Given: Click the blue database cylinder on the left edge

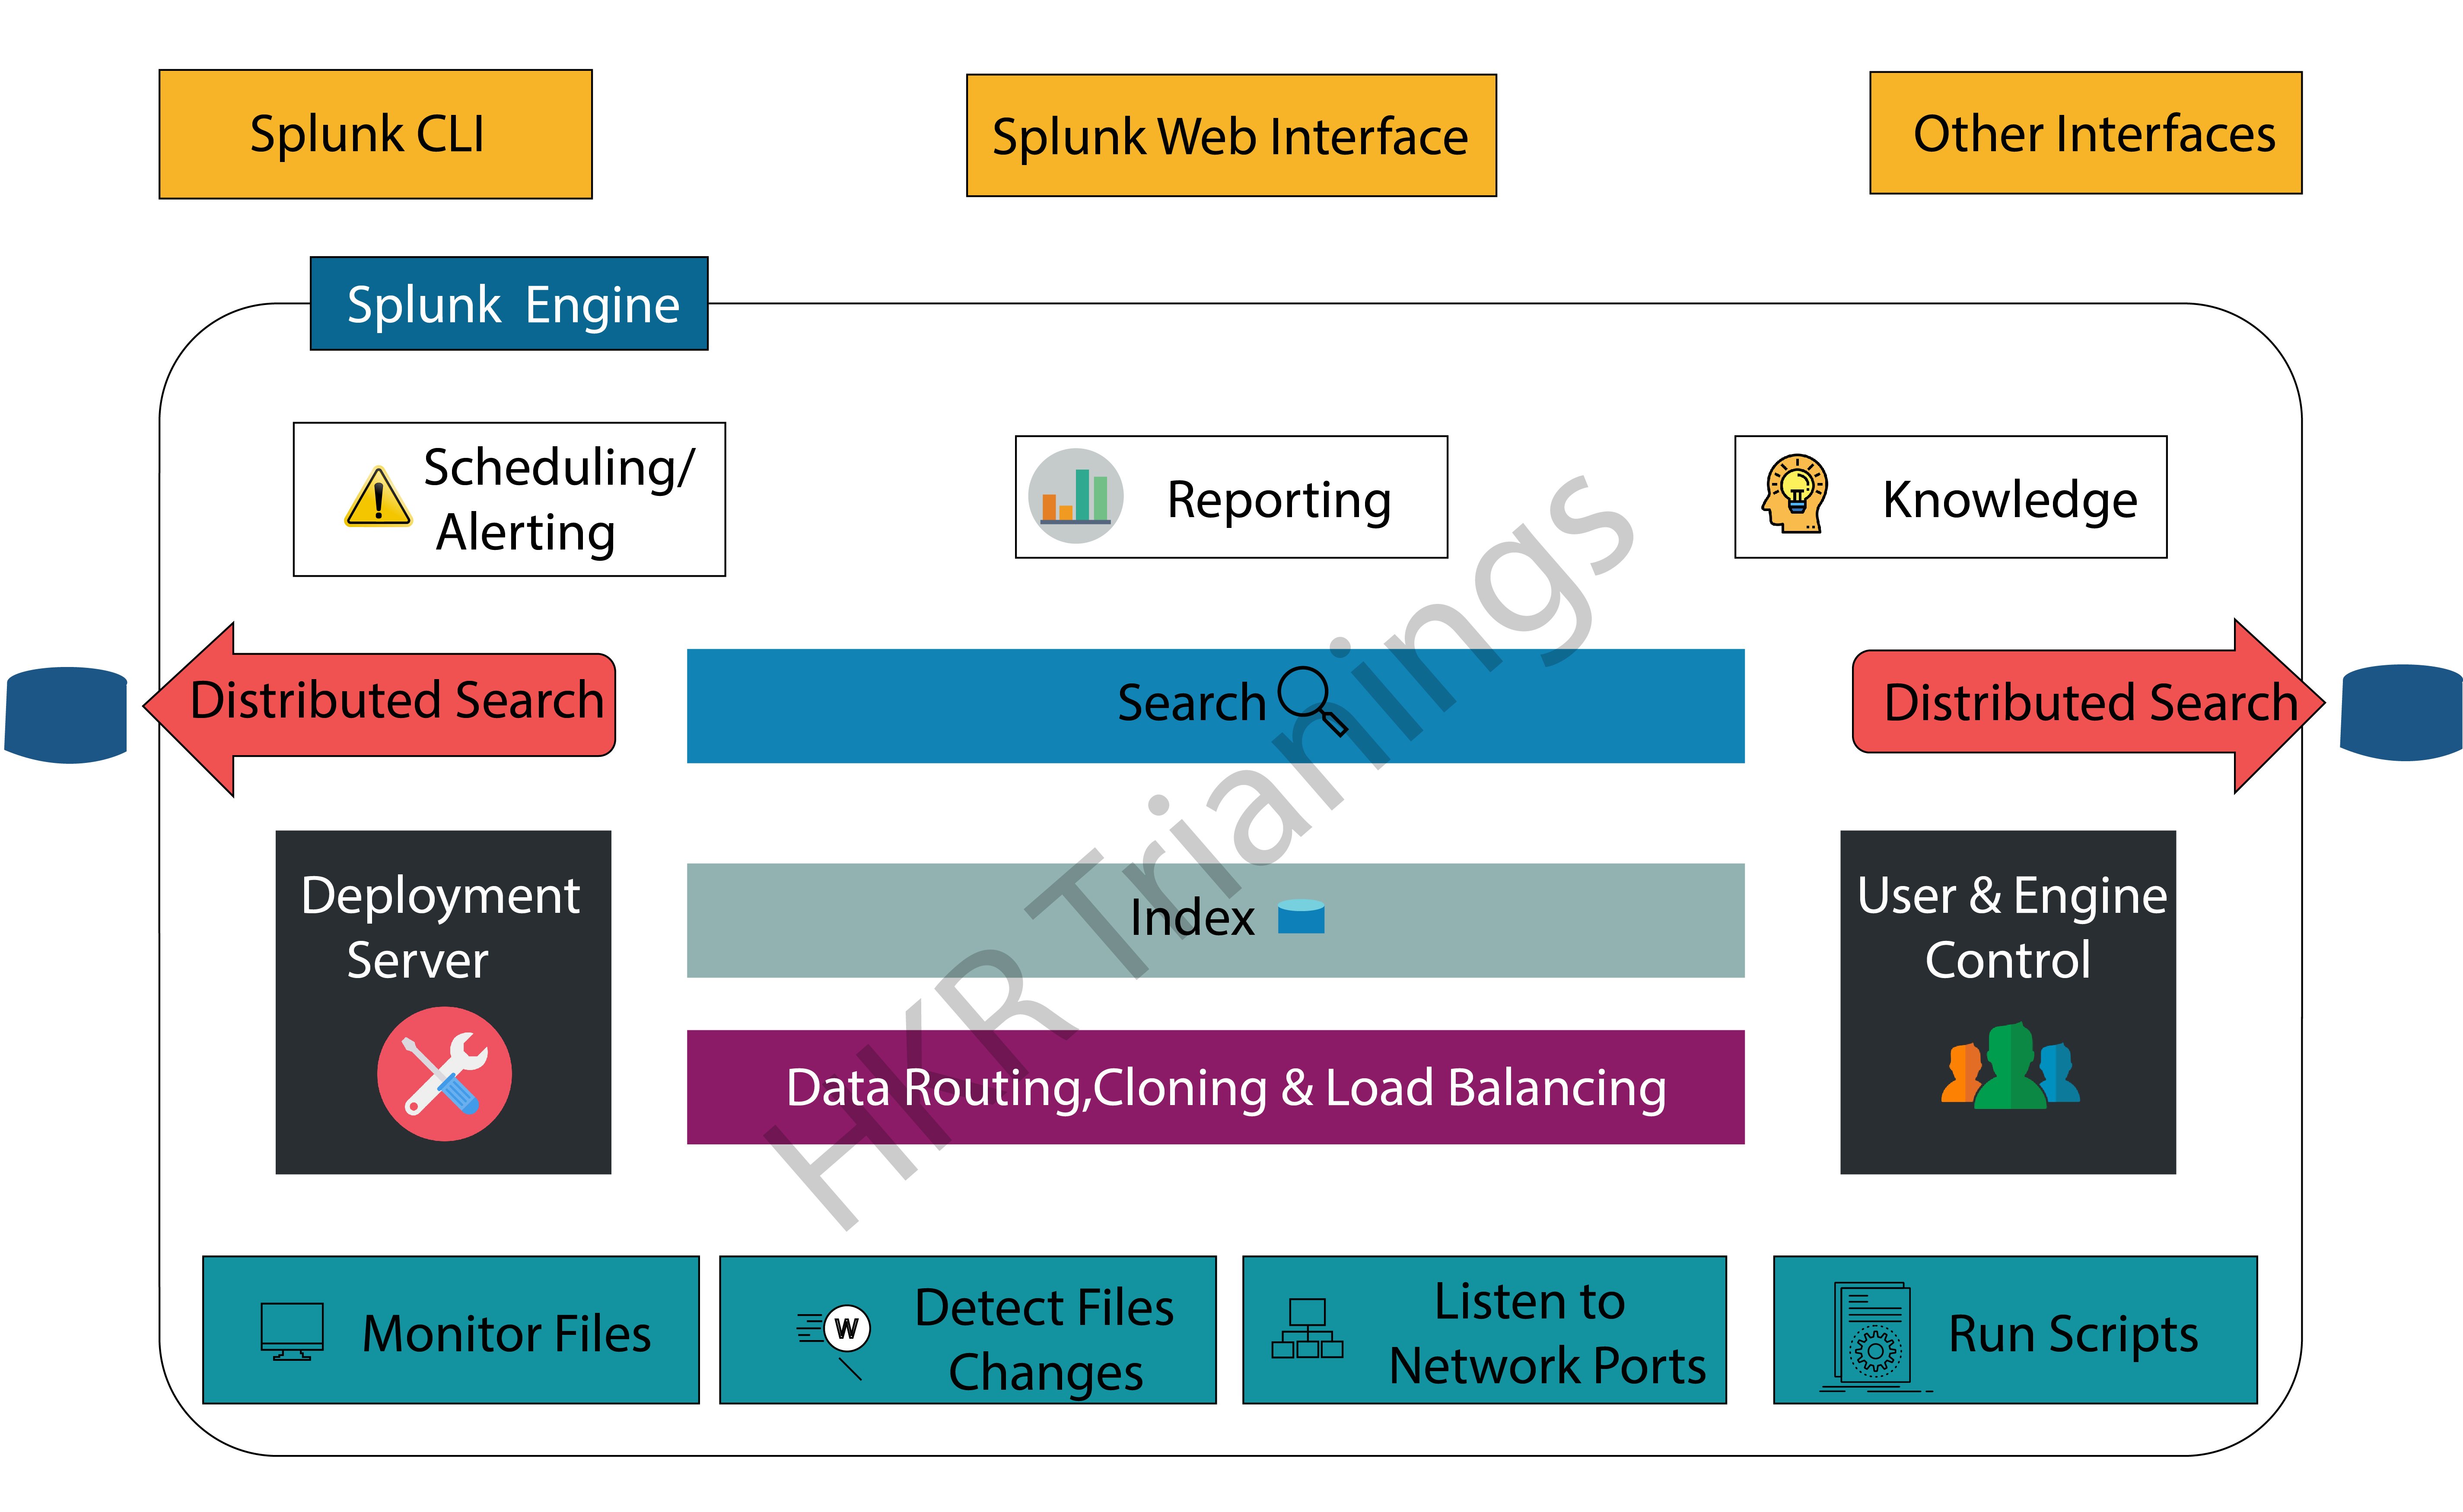Looking at the screenshot, I should 66,715.
